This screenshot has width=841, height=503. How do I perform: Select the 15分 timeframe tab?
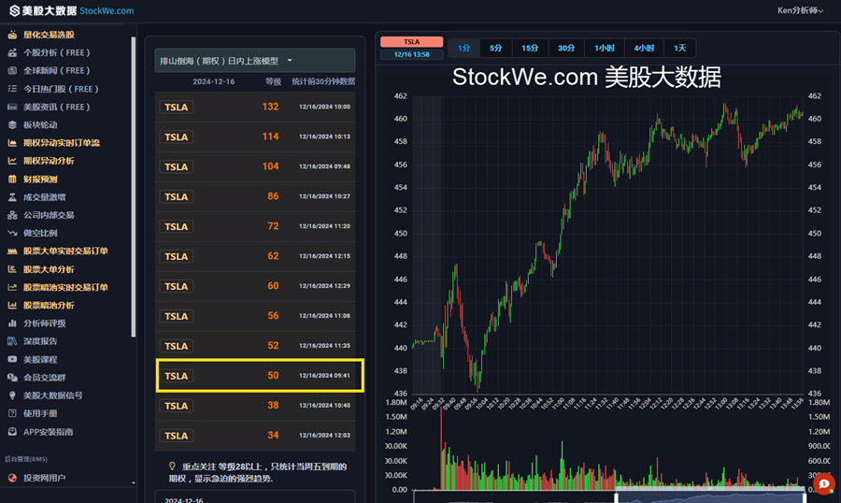[530, 48]
